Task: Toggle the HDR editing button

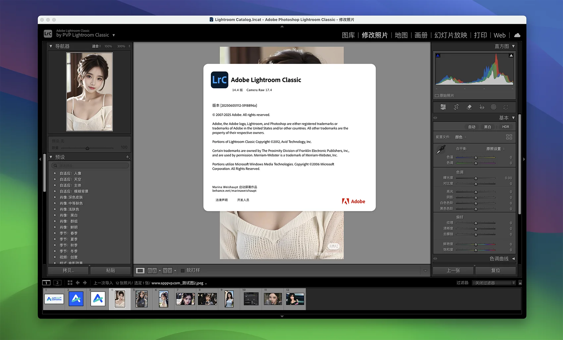Action: (x=506, y=127)
